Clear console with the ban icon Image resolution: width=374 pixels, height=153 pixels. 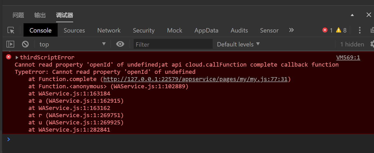25,44
